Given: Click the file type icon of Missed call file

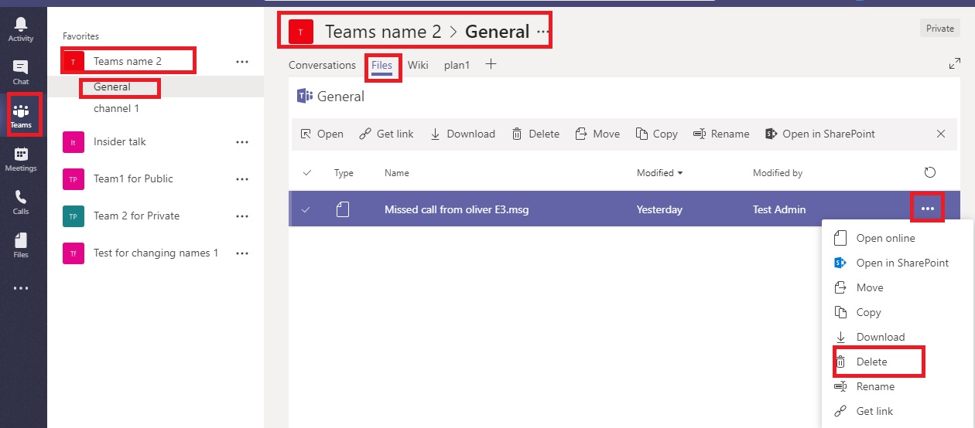Looking at the screenshot, I should click(343, 209).
